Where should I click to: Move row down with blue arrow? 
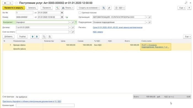37,37
